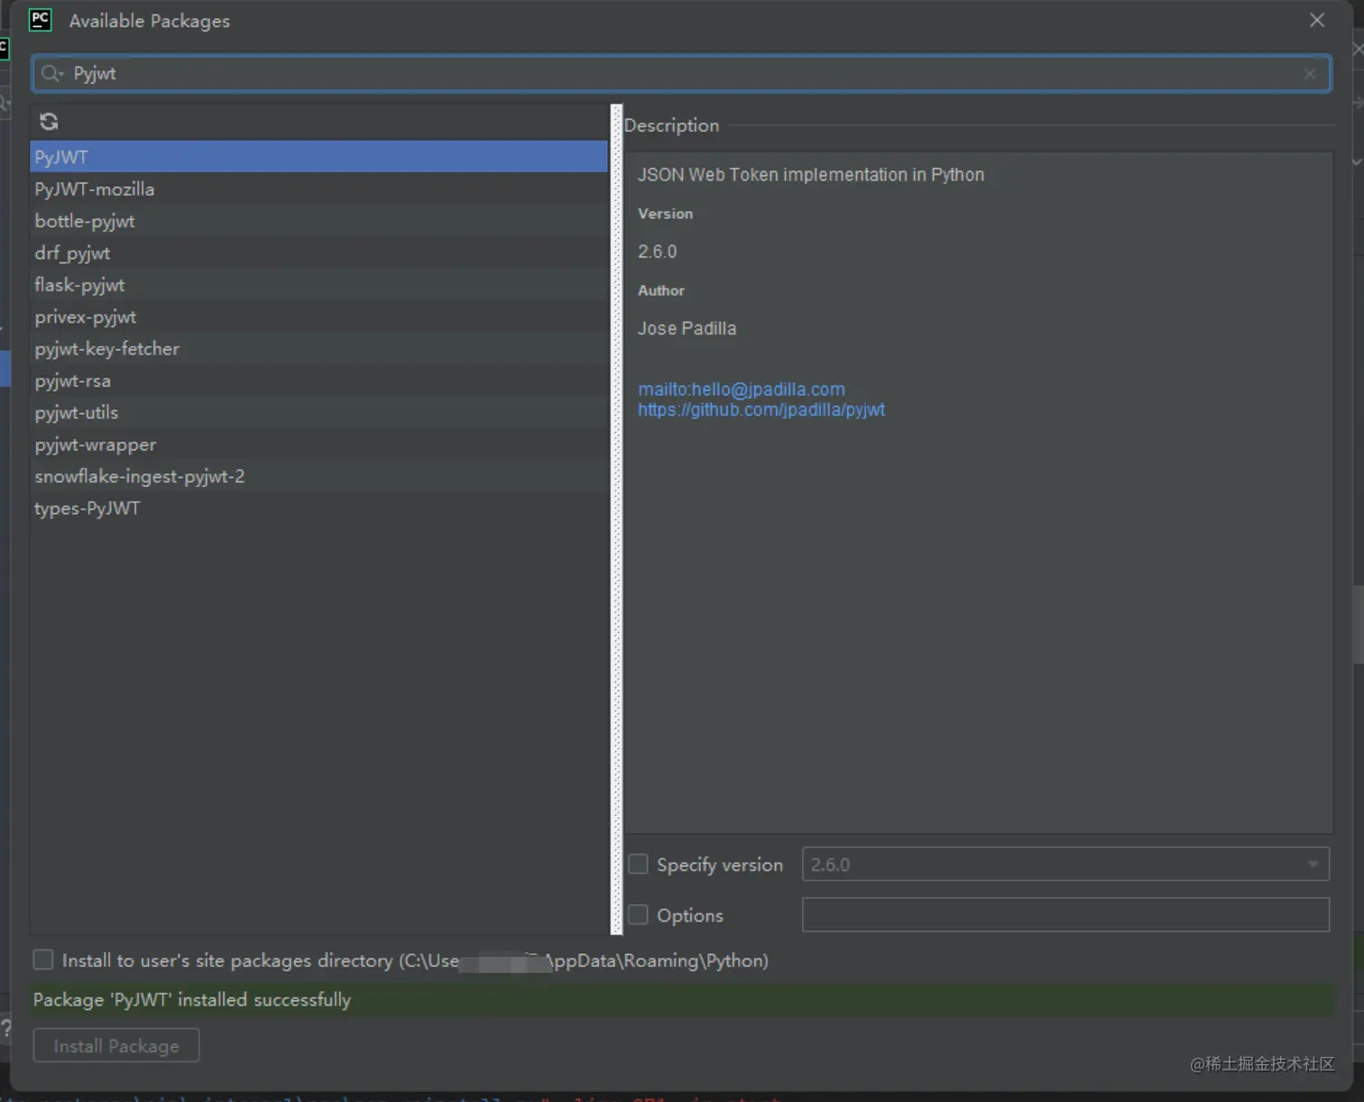Click the JSON Web Token description text
This screenshot has height=1102, width=1364.
point(811,174)
